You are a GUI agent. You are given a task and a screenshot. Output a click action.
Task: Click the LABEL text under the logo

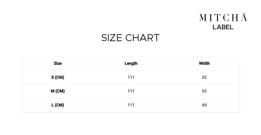tap(223, 27)
